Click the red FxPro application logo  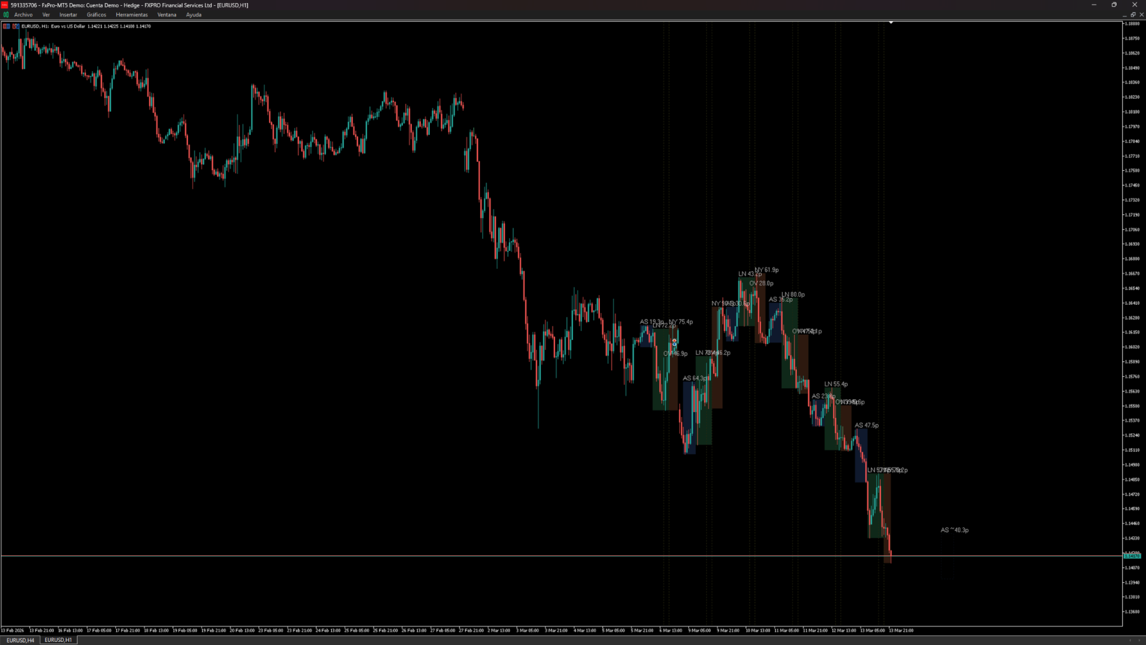click(4, 5)
